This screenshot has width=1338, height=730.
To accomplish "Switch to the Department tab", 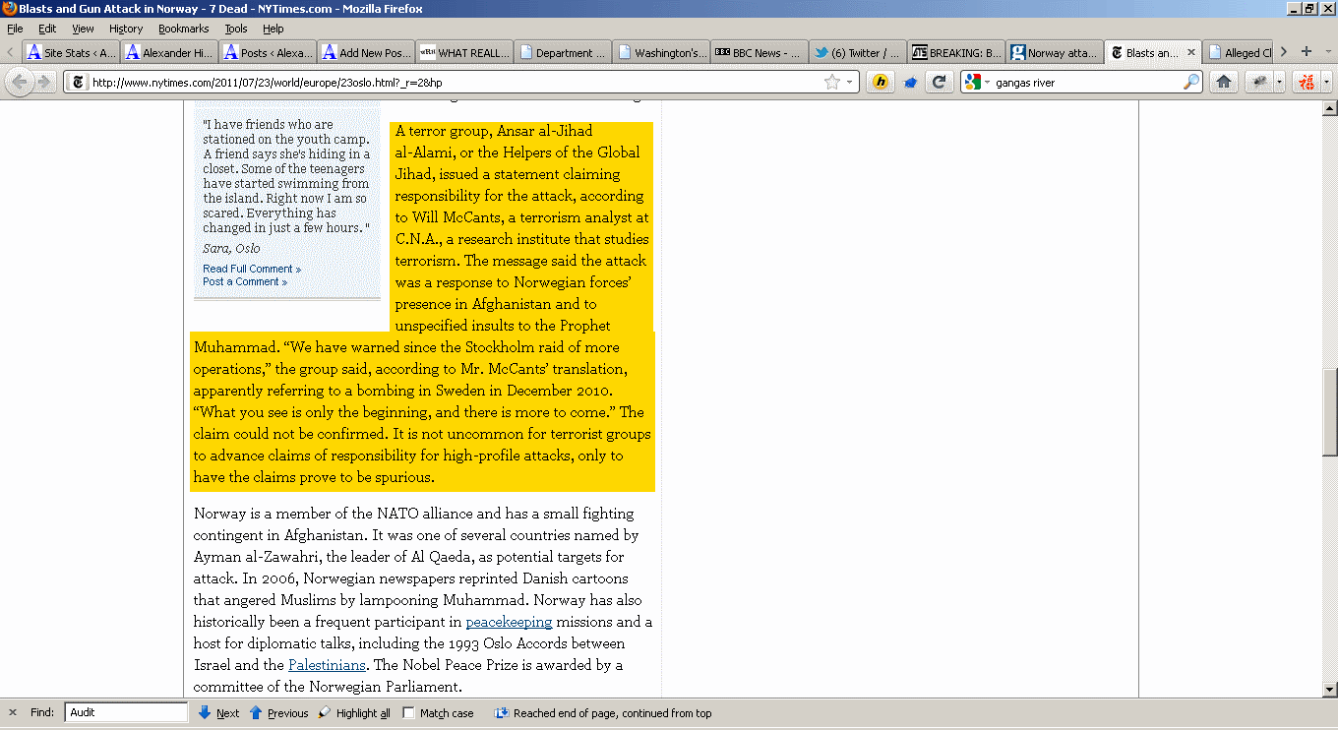I will 563,52.
